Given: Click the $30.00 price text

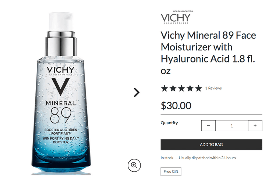Looking at the screenshot, I should tap(176, 105).
